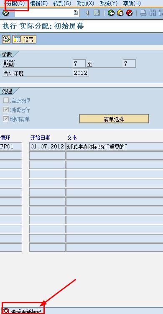Image resolution: width=163 pixels, height=314 pixels.
Task: Open the 附加(X) menu
Action: 85,3
